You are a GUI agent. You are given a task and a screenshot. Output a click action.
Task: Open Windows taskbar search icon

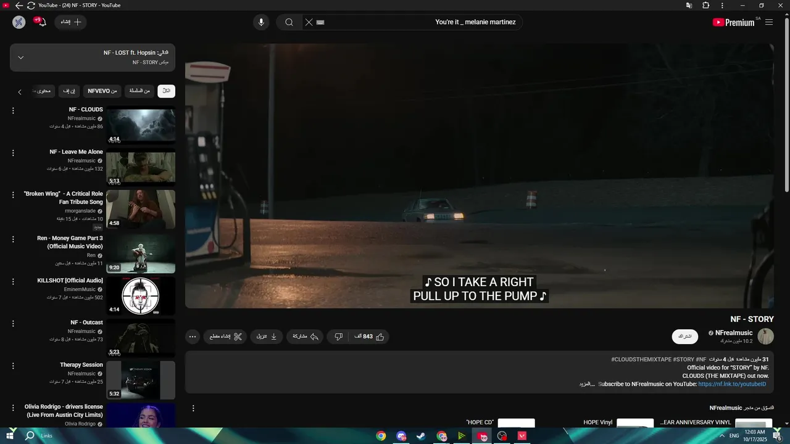(30, 435)
